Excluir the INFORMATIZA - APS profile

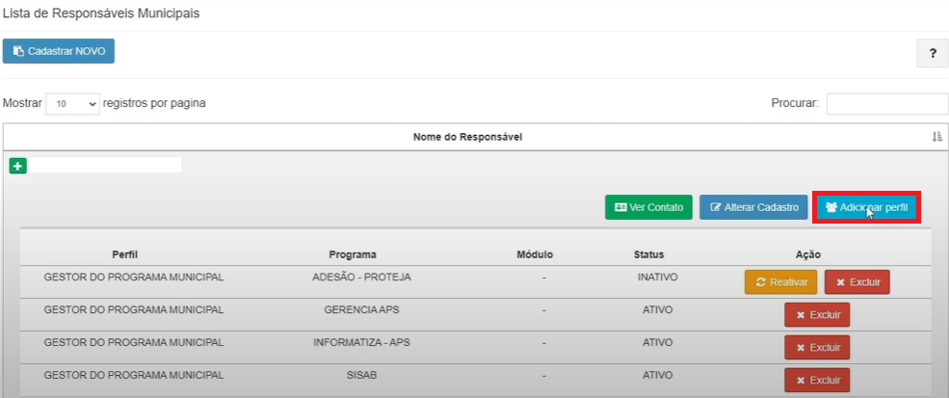[x=817, y=348]
